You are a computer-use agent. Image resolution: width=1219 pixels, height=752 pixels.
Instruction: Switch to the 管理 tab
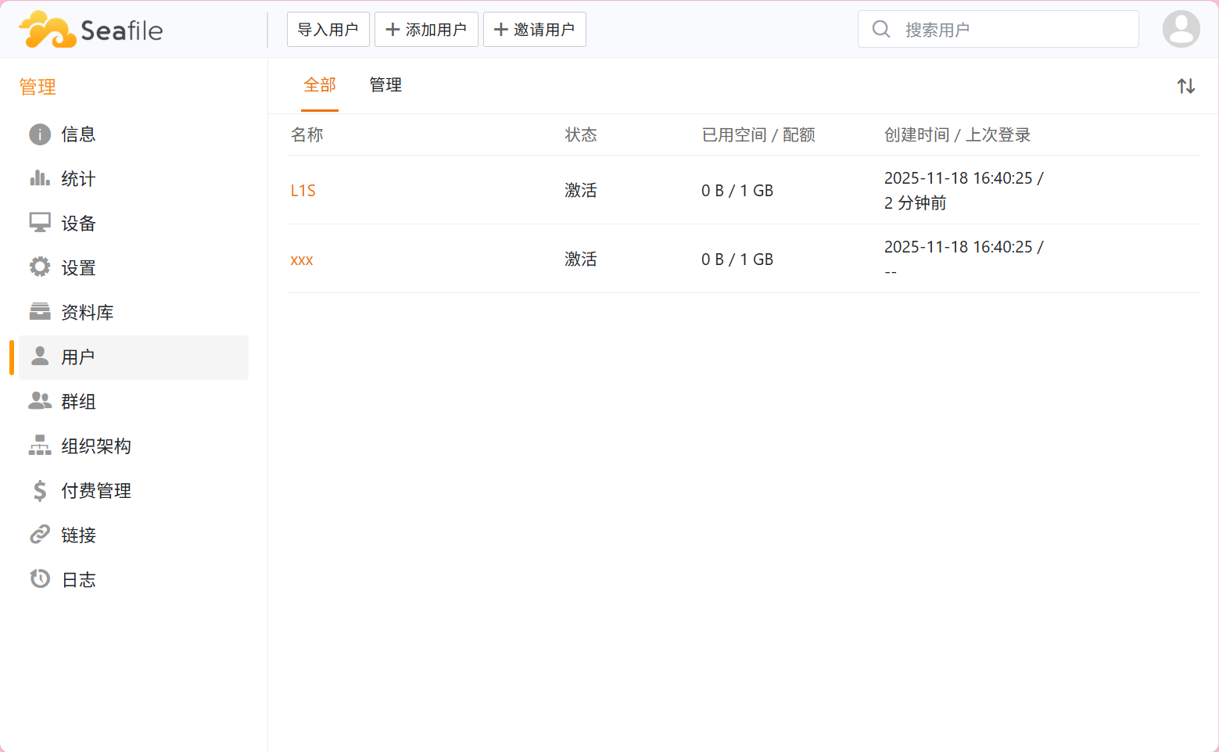385,85
